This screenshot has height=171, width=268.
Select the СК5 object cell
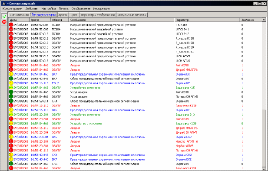(55, 164)
